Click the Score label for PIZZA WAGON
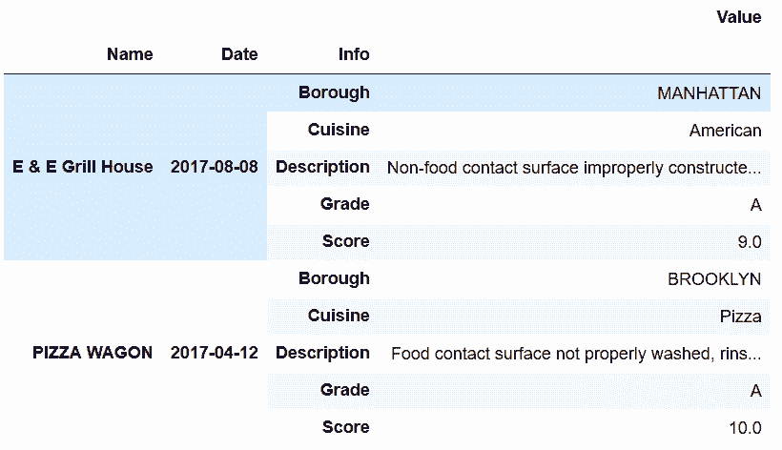Viewport: 782px width, 450px height. (x=345, y=427)
